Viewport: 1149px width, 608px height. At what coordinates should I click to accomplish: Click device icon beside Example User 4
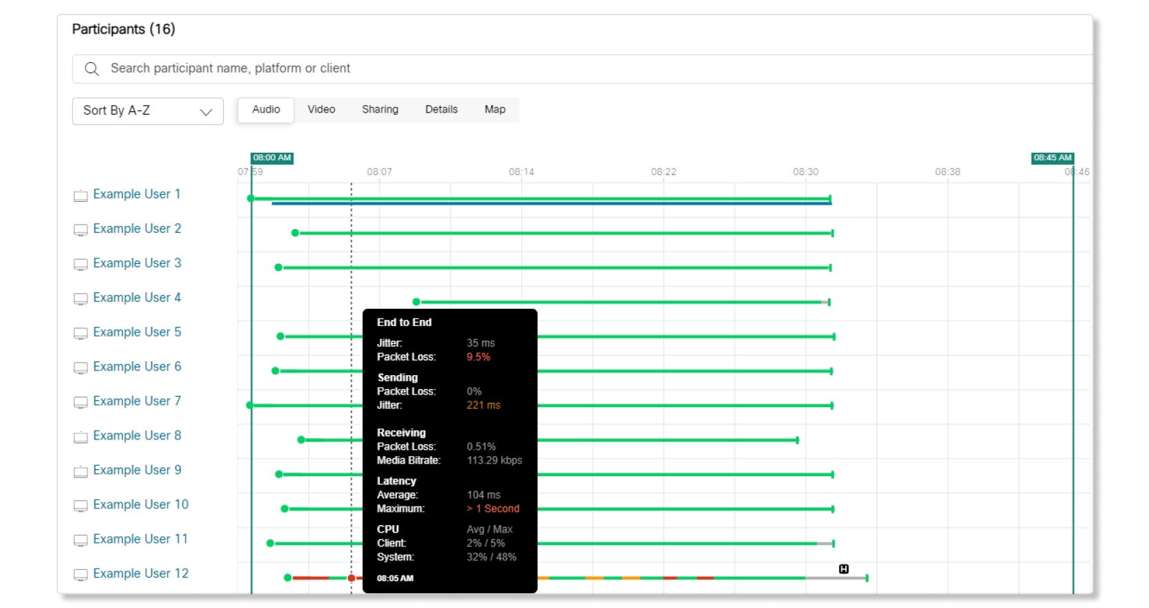[81, 298]
